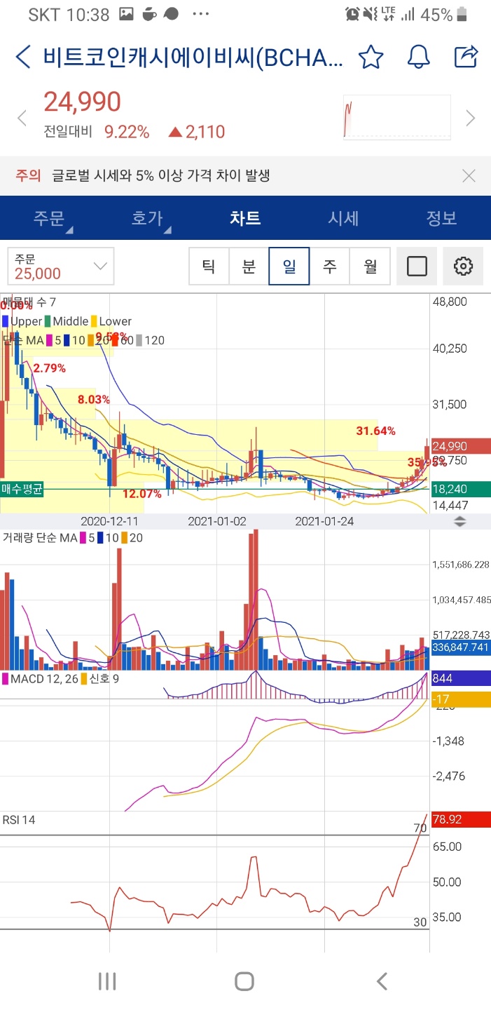Image resolution: width=491 pixels, height=1010 pixels.
Task: Toggle fullscreen chart square icon
Action: (x=417, y=266)
